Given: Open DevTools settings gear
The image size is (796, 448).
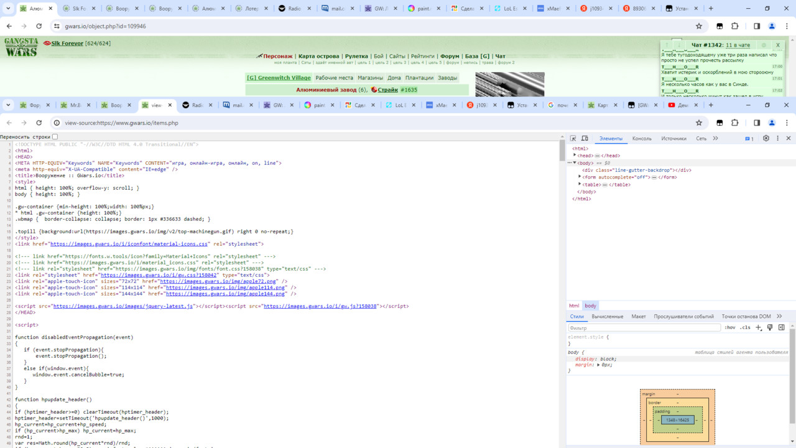Looking at the screenshot, I should 766,138.
